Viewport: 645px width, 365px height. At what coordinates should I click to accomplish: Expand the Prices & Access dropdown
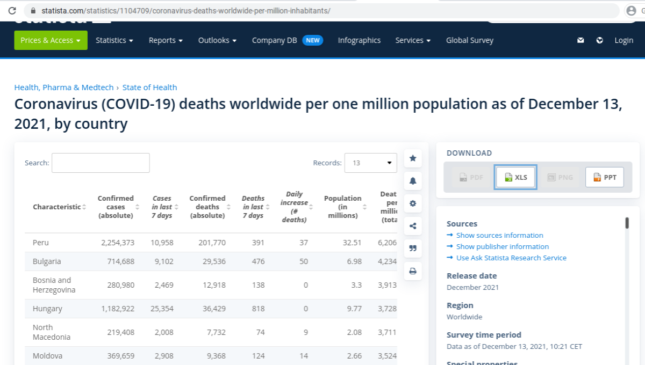point(51,40)
